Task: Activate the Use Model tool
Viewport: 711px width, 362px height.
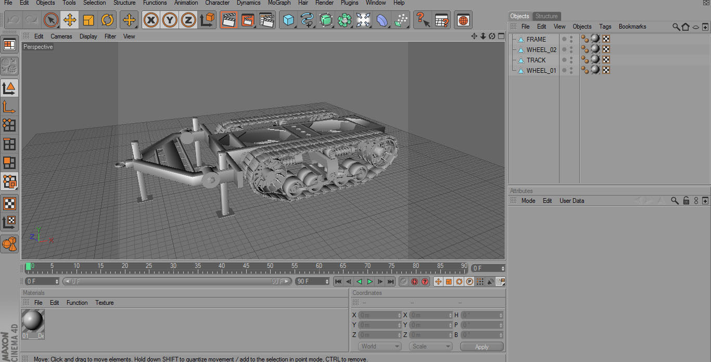Action: (x=9, y=88)
